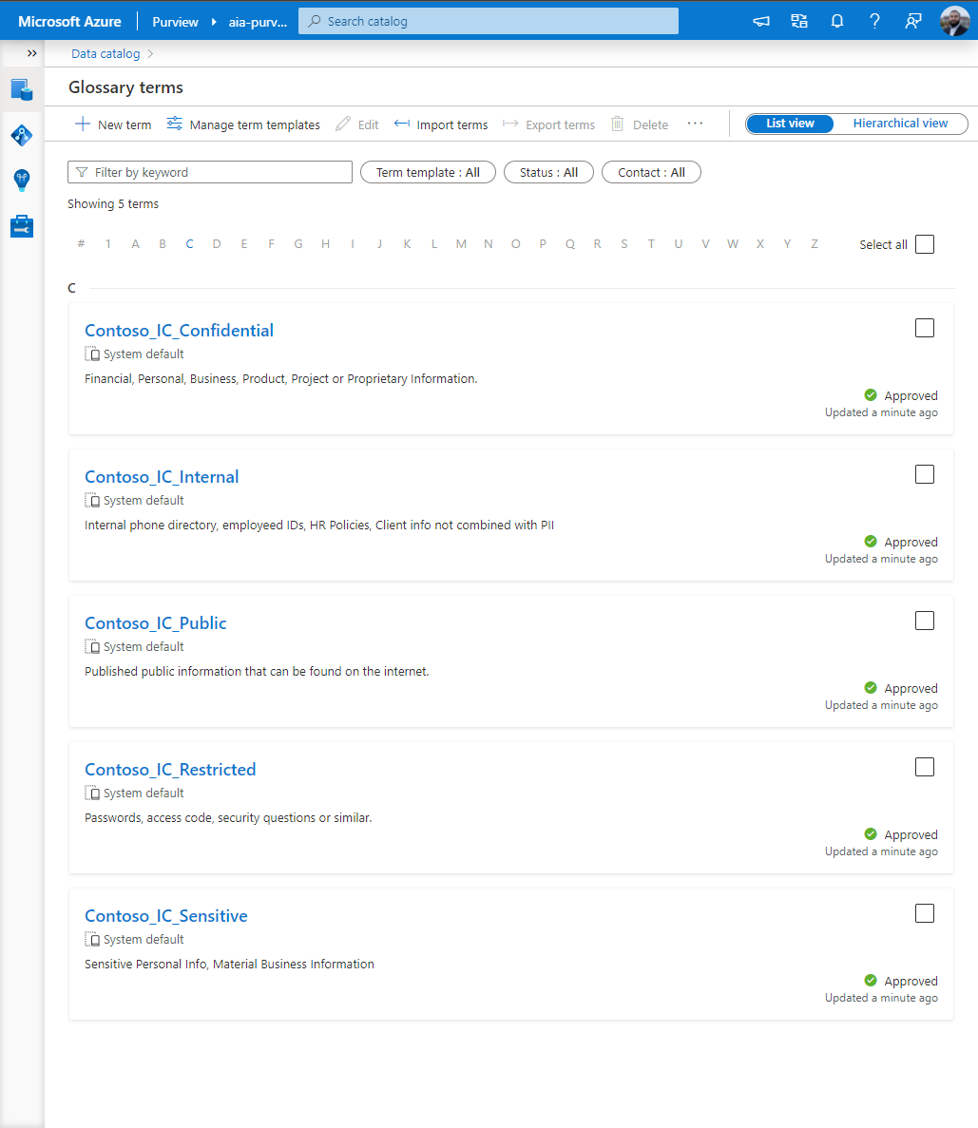The width and height of the screenshot is (978, 1128).
Task: Click 'Sensitive Personal Info, Material Business Information' text
Action: [230, 964]
